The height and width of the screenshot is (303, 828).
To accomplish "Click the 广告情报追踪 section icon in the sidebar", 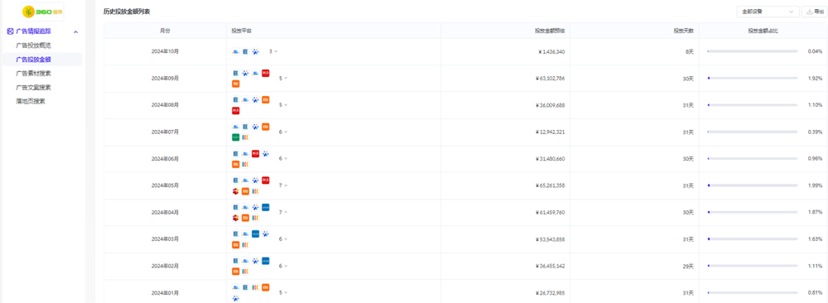I will click(x=10, y=31).
